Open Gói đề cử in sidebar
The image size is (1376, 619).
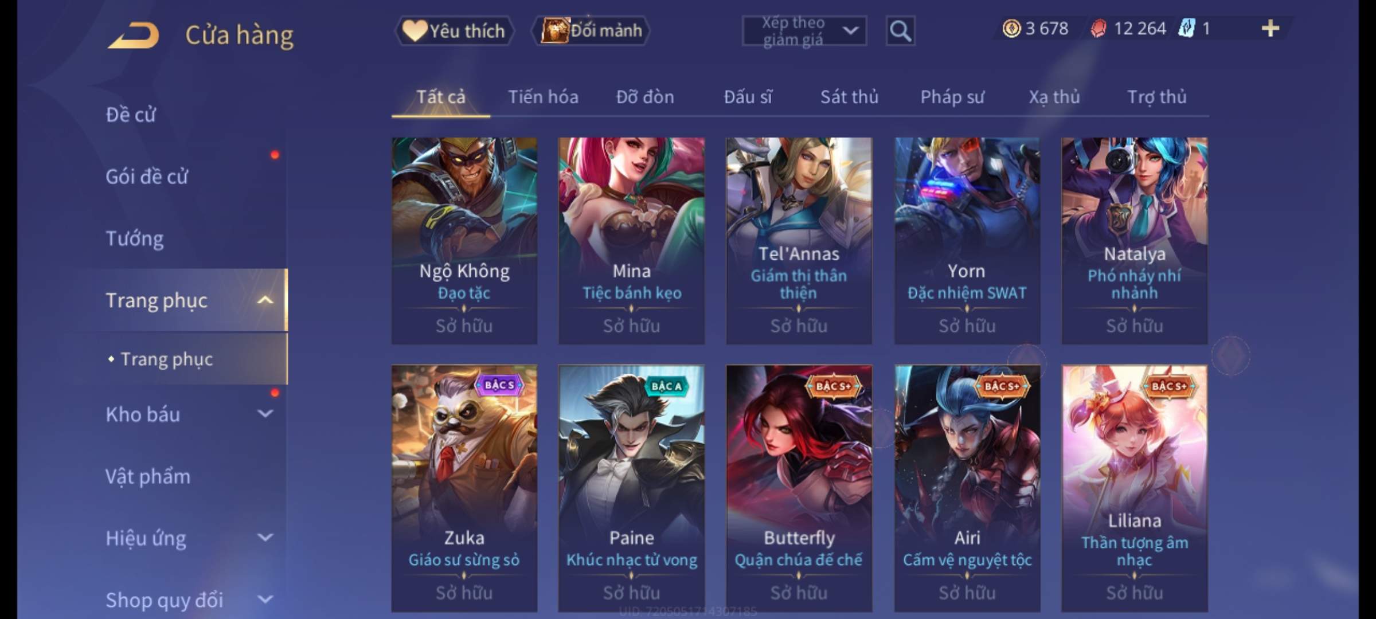point(147,177)
